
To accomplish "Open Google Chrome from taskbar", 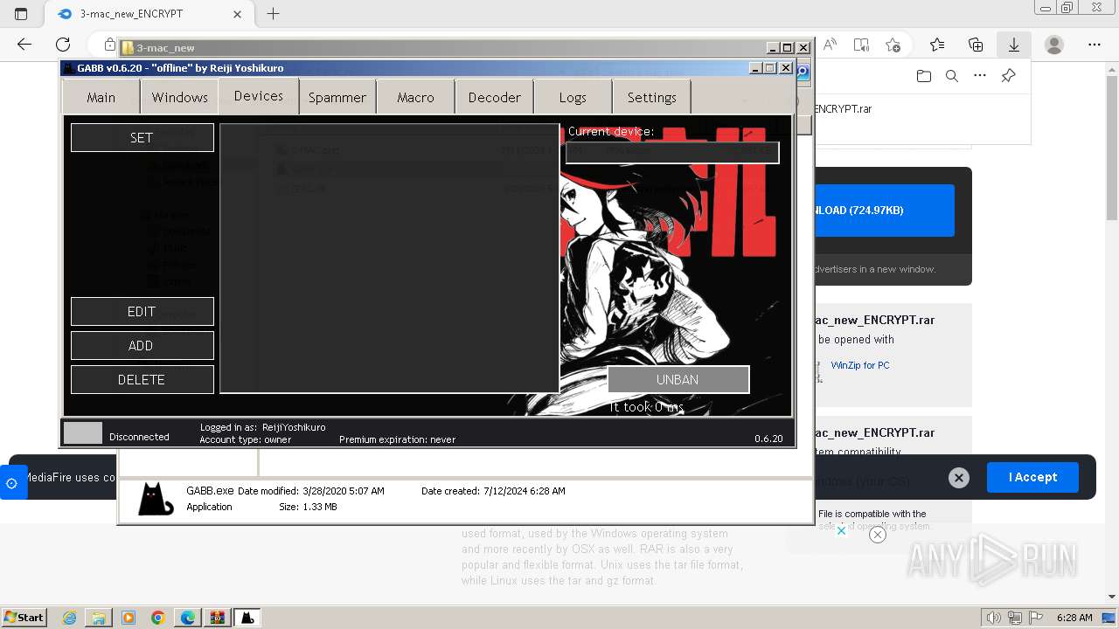I will click(158, 618).
